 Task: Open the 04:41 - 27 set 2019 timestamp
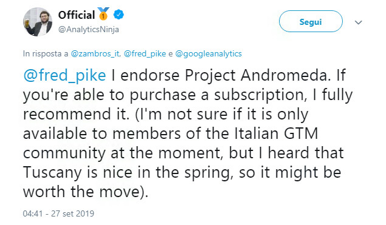[58, 213]
